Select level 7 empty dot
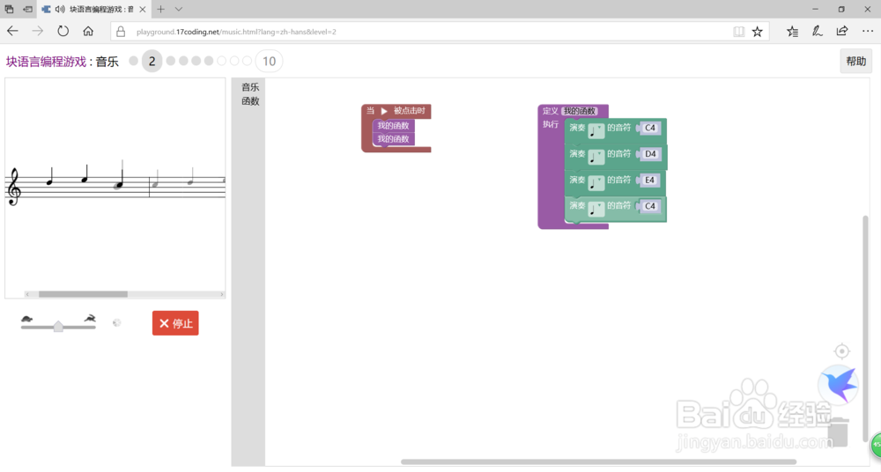This screenshot has width=881, height=472. [x=221, y=61]
